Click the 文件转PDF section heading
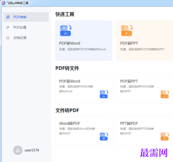Screen dimensions: 173x162 67,110
